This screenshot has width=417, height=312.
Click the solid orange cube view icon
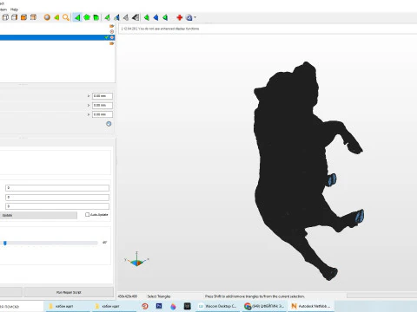(x=23, y=17)
